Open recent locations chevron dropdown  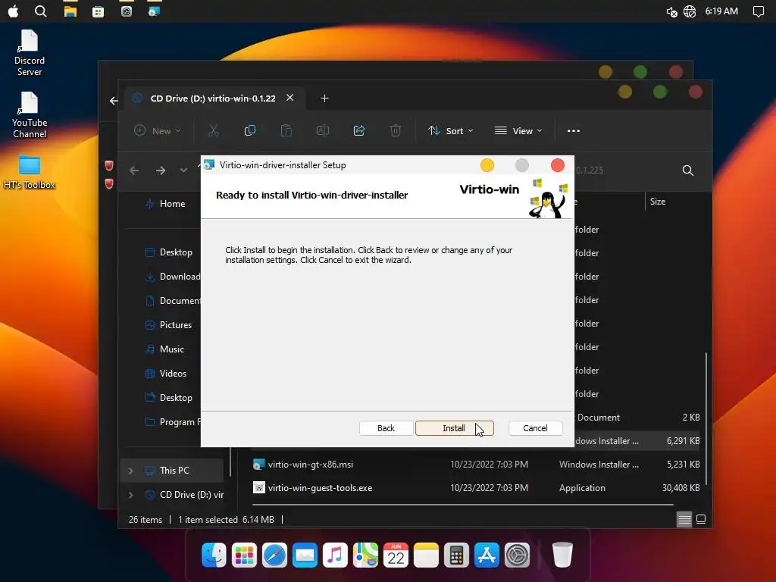[x=183, y=171]
